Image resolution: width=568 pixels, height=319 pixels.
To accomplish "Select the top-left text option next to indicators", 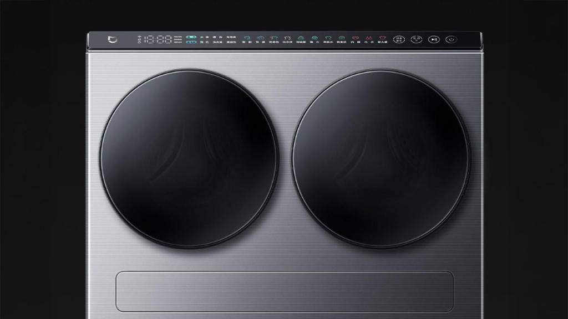I will [x=204, y=37].
